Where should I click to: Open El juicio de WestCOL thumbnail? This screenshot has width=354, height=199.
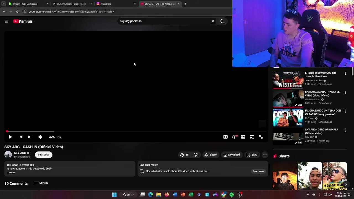coord(288,80)
